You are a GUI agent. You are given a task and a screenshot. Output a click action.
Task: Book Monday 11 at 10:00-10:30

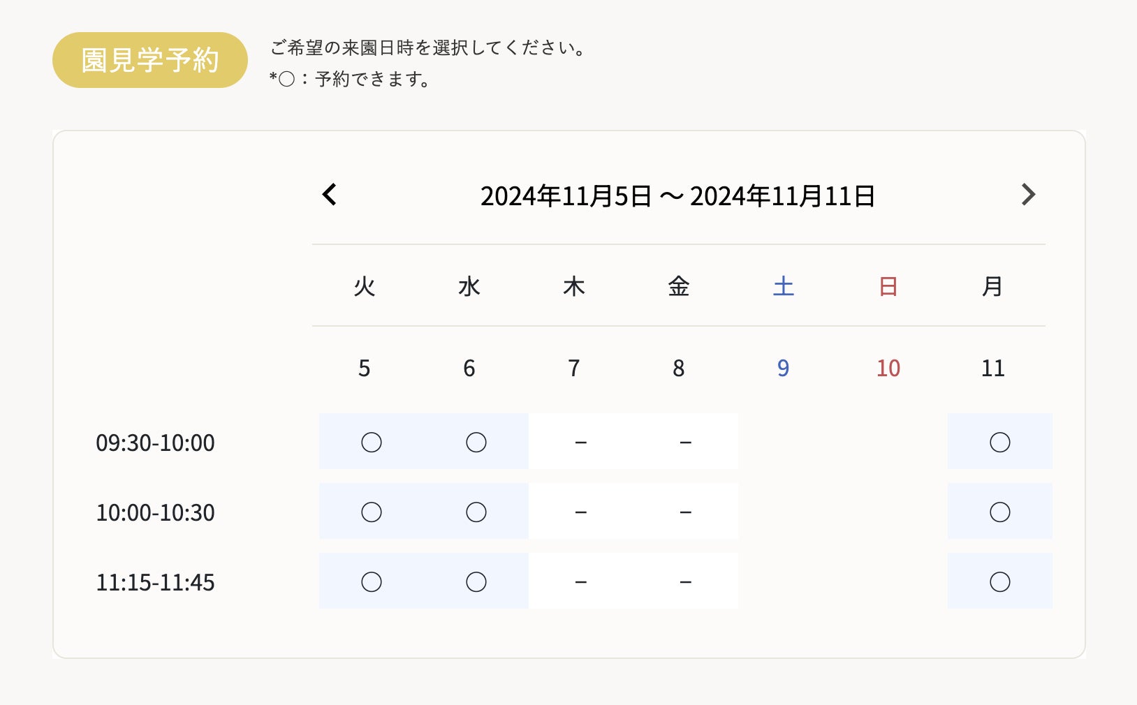coord(999,512)
